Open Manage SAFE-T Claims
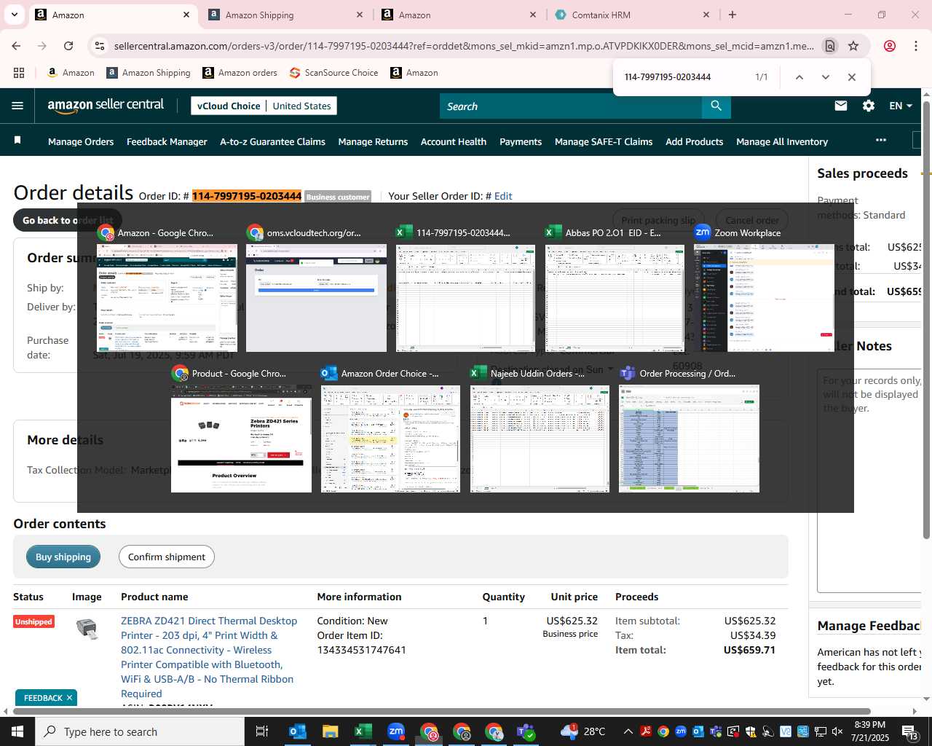The image size is (932, 746). coord(604,141)
